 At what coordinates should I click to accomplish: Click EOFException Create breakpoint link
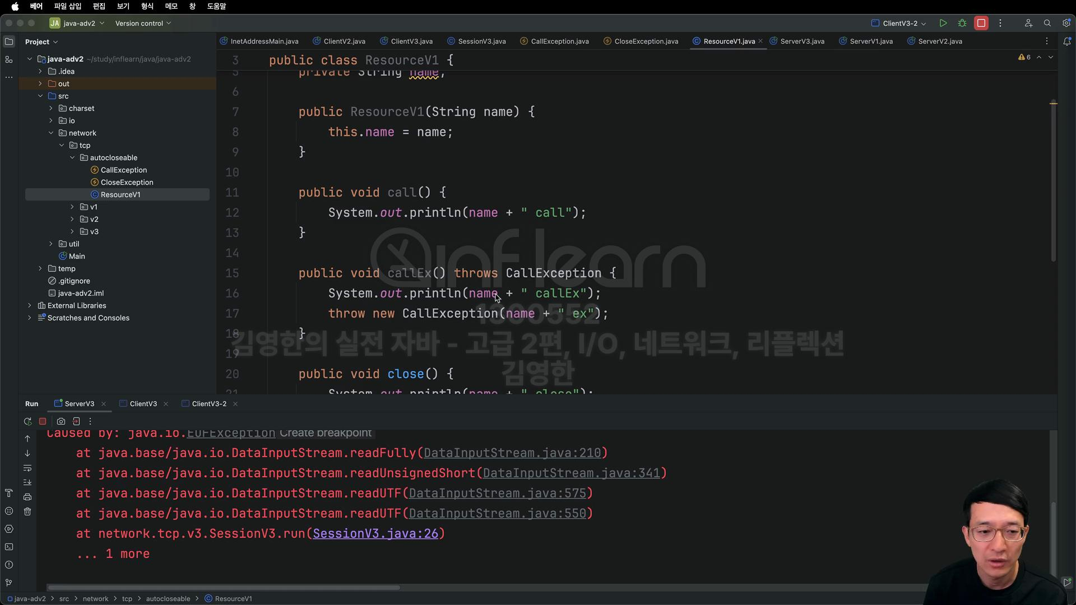click(326, 434)
